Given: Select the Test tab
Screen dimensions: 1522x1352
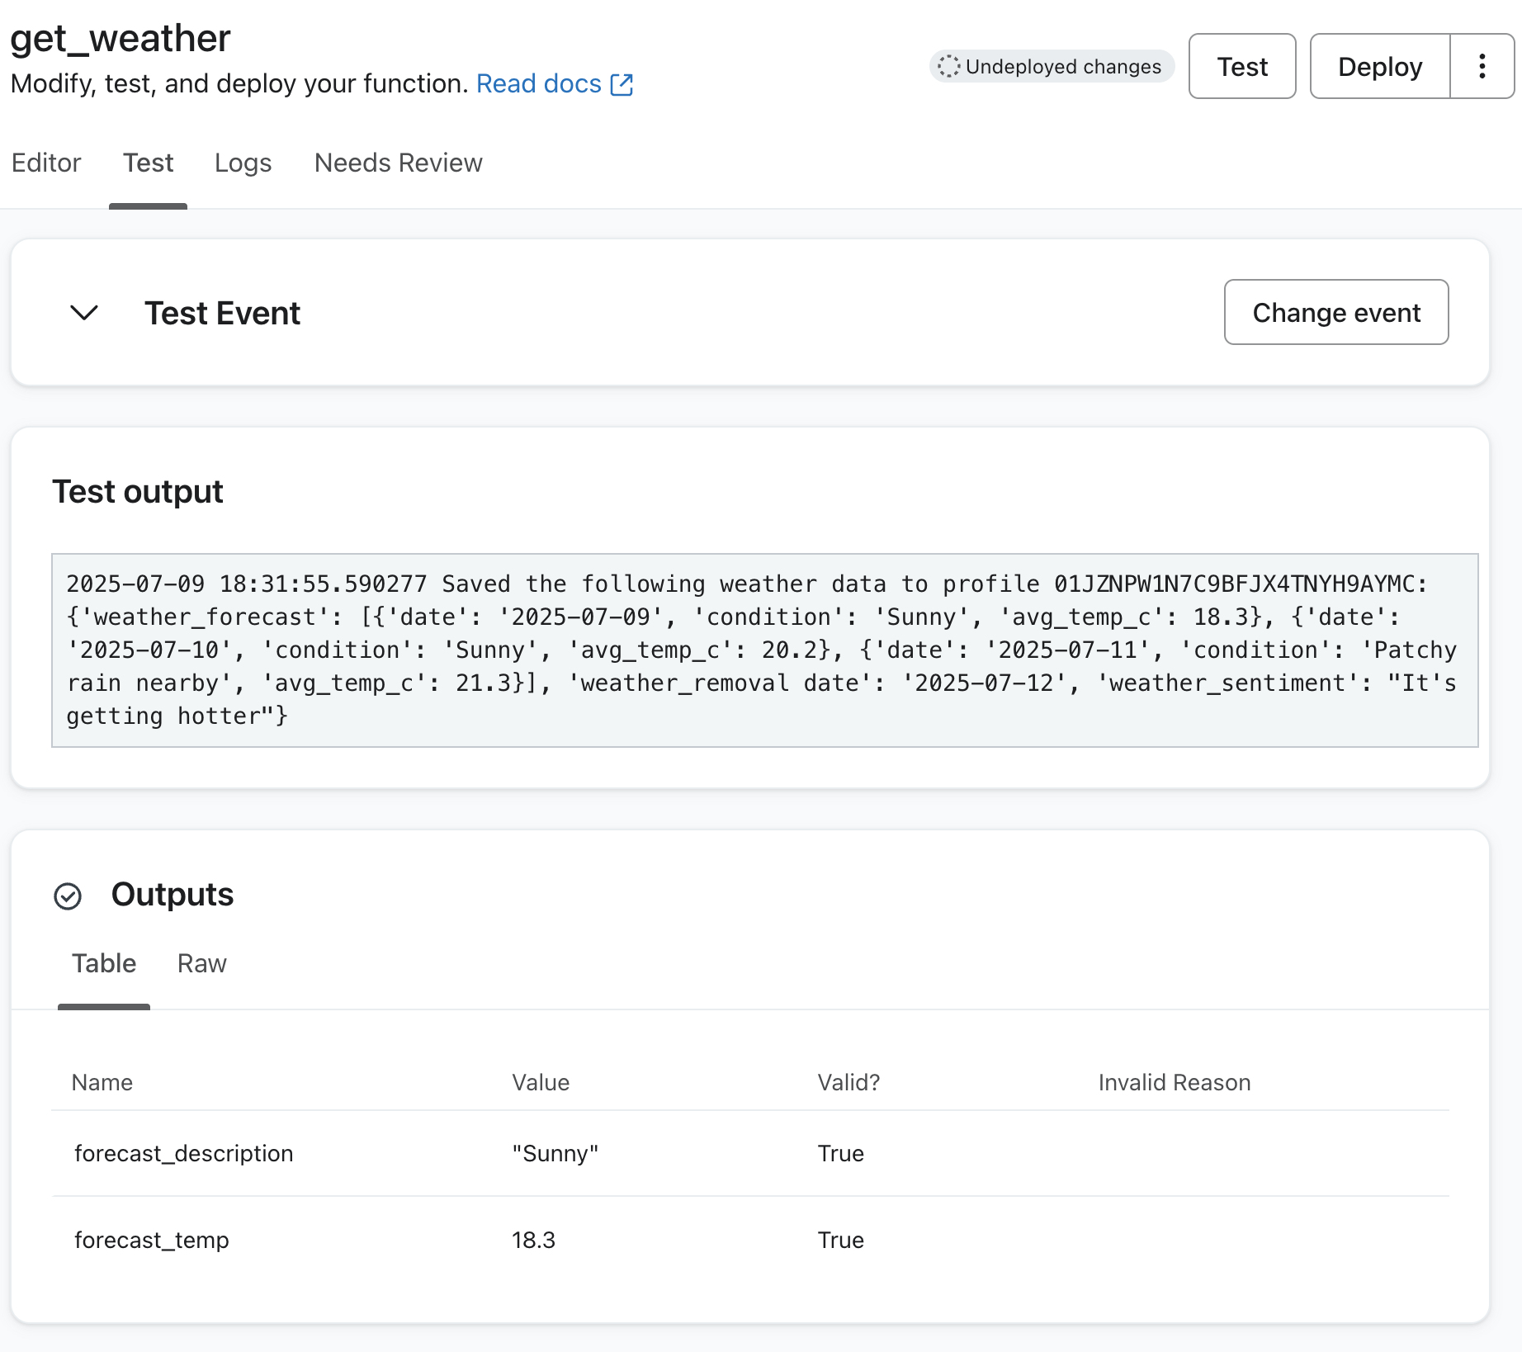Looking at the screenshot, I should (149, 163).
